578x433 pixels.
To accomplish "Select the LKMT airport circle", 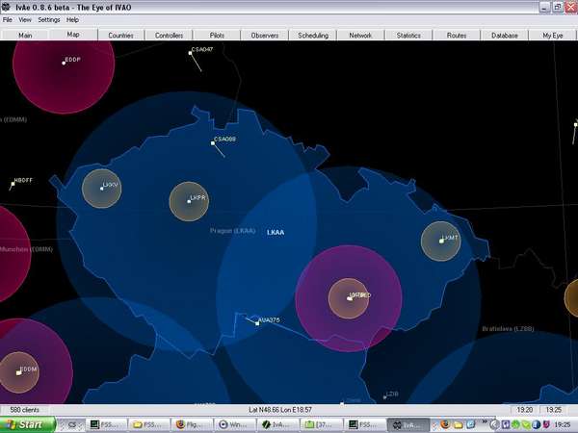I will point(441,241).
